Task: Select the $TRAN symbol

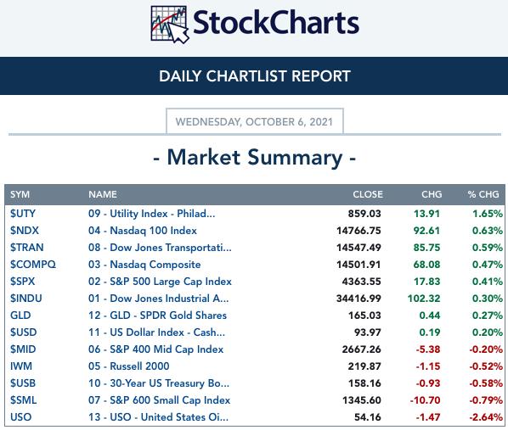Action: coord(27,248)
